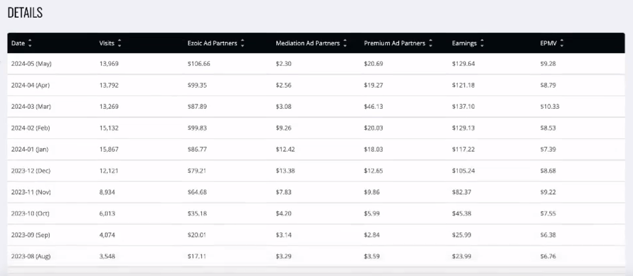Sort table by Date column arrows
The height and width of the screenshot is (276, 633).
pyautogui.click(x=29, y=44)
